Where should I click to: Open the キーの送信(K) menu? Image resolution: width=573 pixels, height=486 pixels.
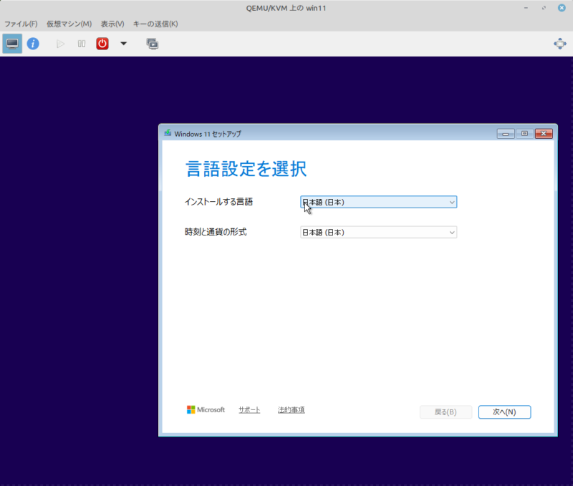click(155, 24)
